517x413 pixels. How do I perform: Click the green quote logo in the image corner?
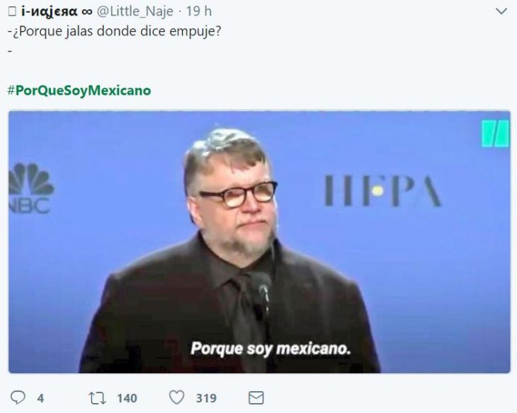495,134
